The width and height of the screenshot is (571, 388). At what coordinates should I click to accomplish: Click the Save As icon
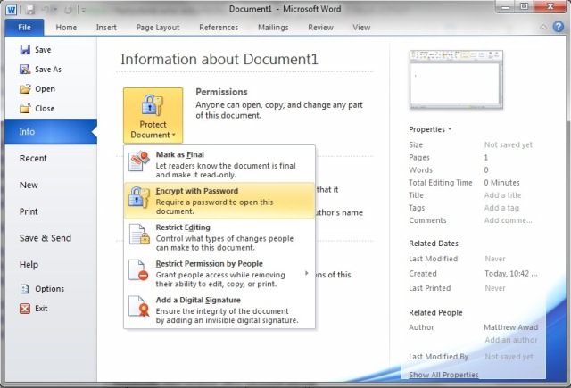tap(25, 70)
